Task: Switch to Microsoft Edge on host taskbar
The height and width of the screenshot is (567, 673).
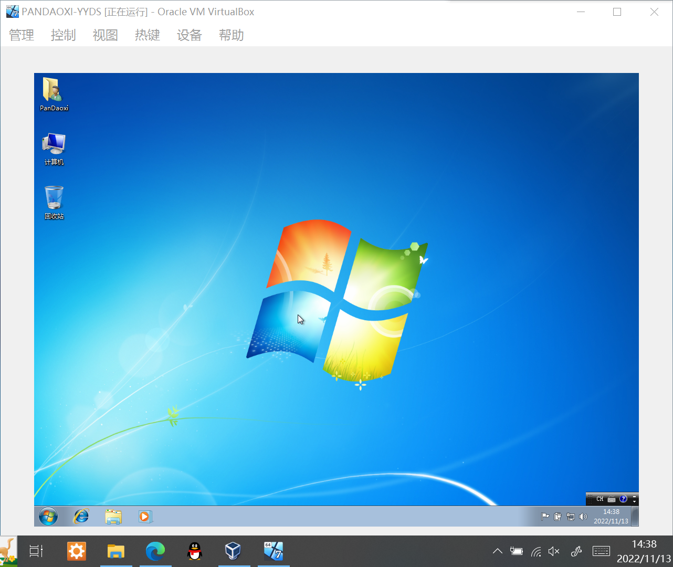Action: (155, 551)
